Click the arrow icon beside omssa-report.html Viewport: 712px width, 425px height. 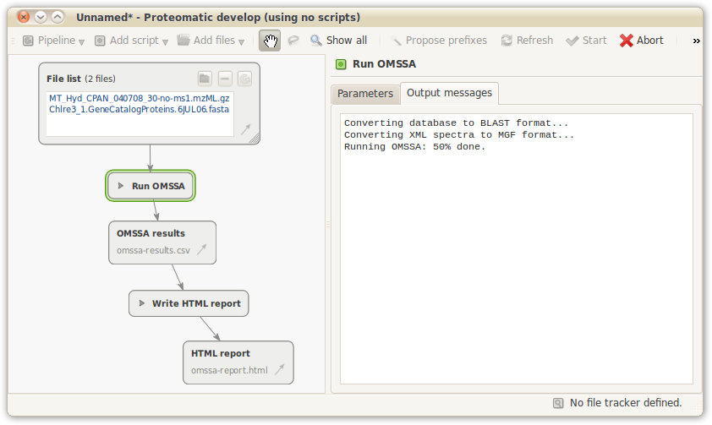click(x=280, y=370)
